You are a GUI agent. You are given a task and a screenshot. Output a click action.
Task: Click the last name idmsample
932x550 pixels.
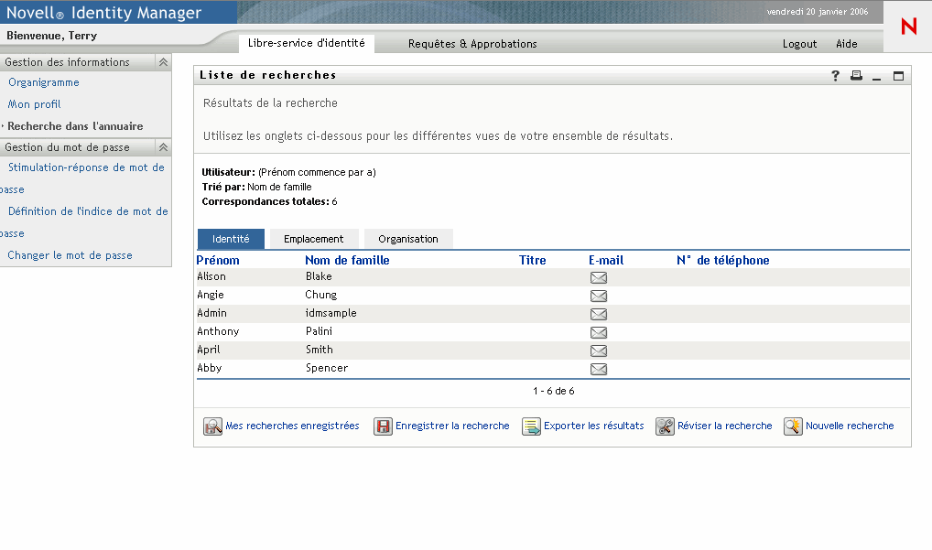[331, 313]
